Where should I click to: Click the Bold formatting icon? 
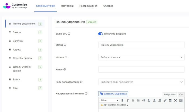point(122,100)
